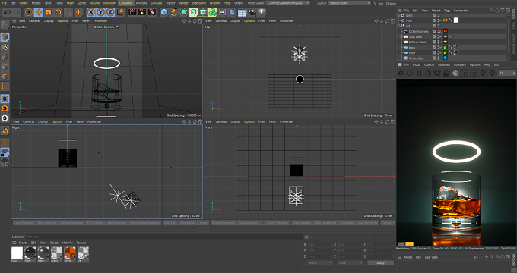Toggle the Y axis lock
Viewport: 517px width, 273px height.
click(x=100, y=12)
